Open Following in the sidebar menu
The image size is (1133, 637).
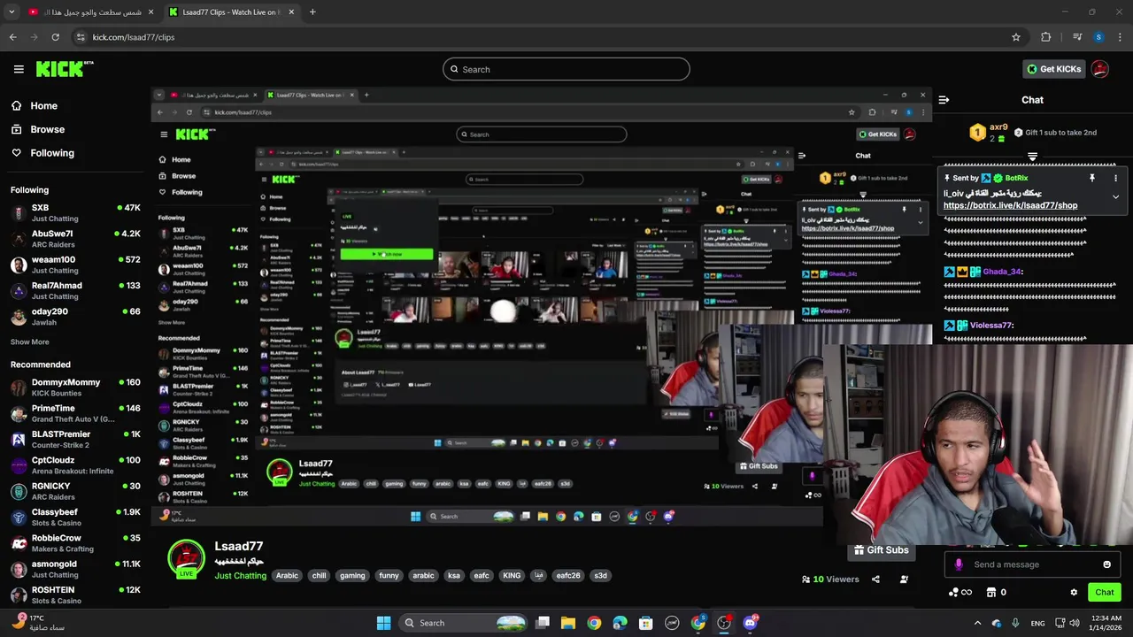click(52, 153)
